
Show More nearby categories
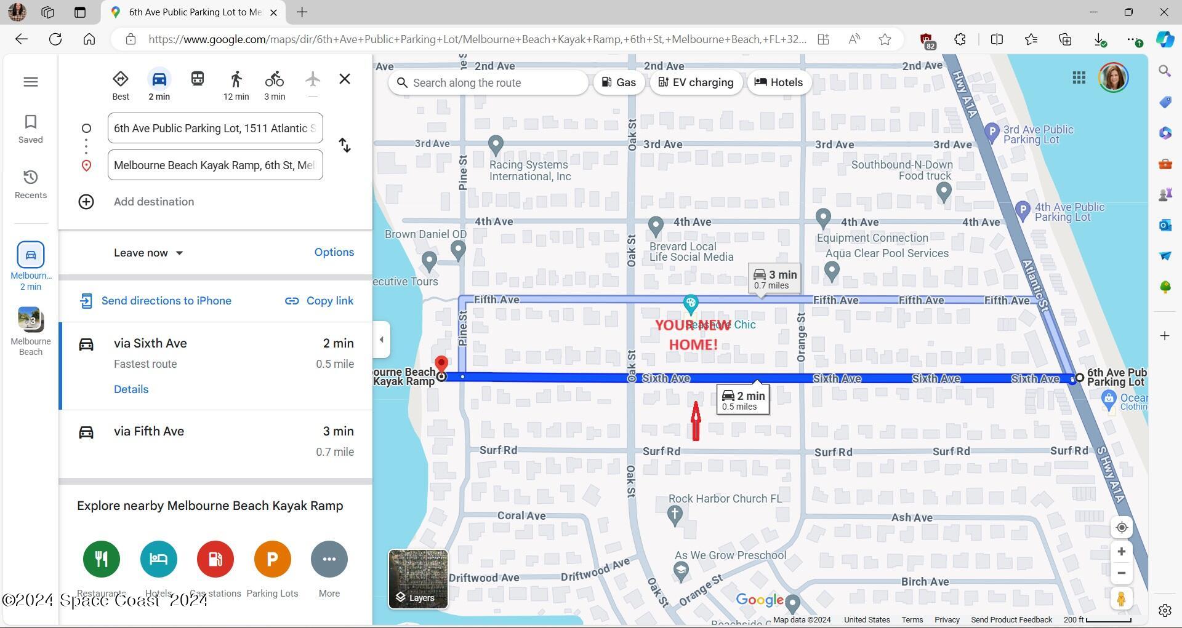point(329,569)
